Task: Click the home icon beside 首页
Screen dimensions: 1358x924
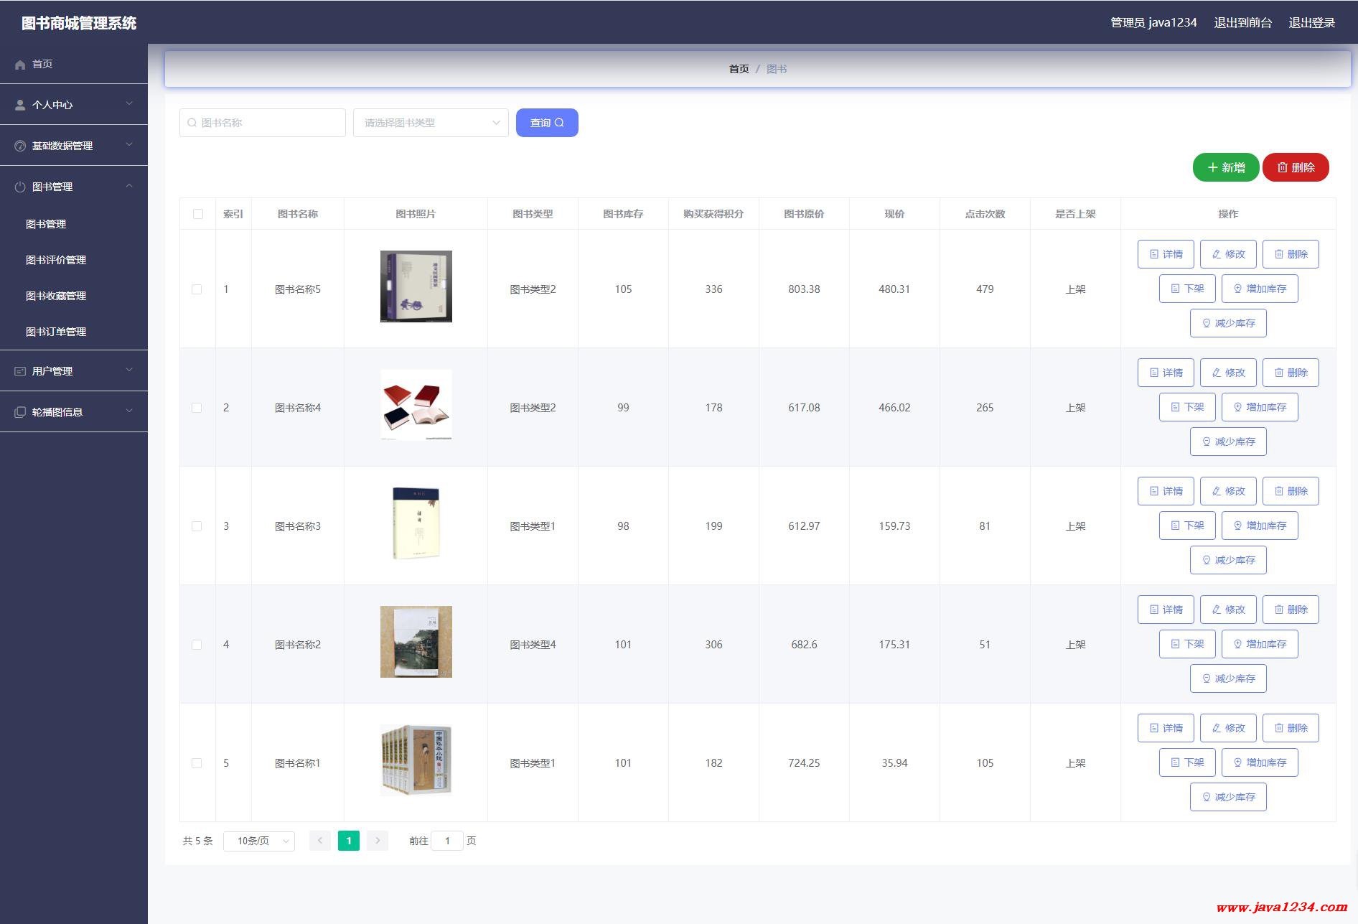Action: (20, 65)
